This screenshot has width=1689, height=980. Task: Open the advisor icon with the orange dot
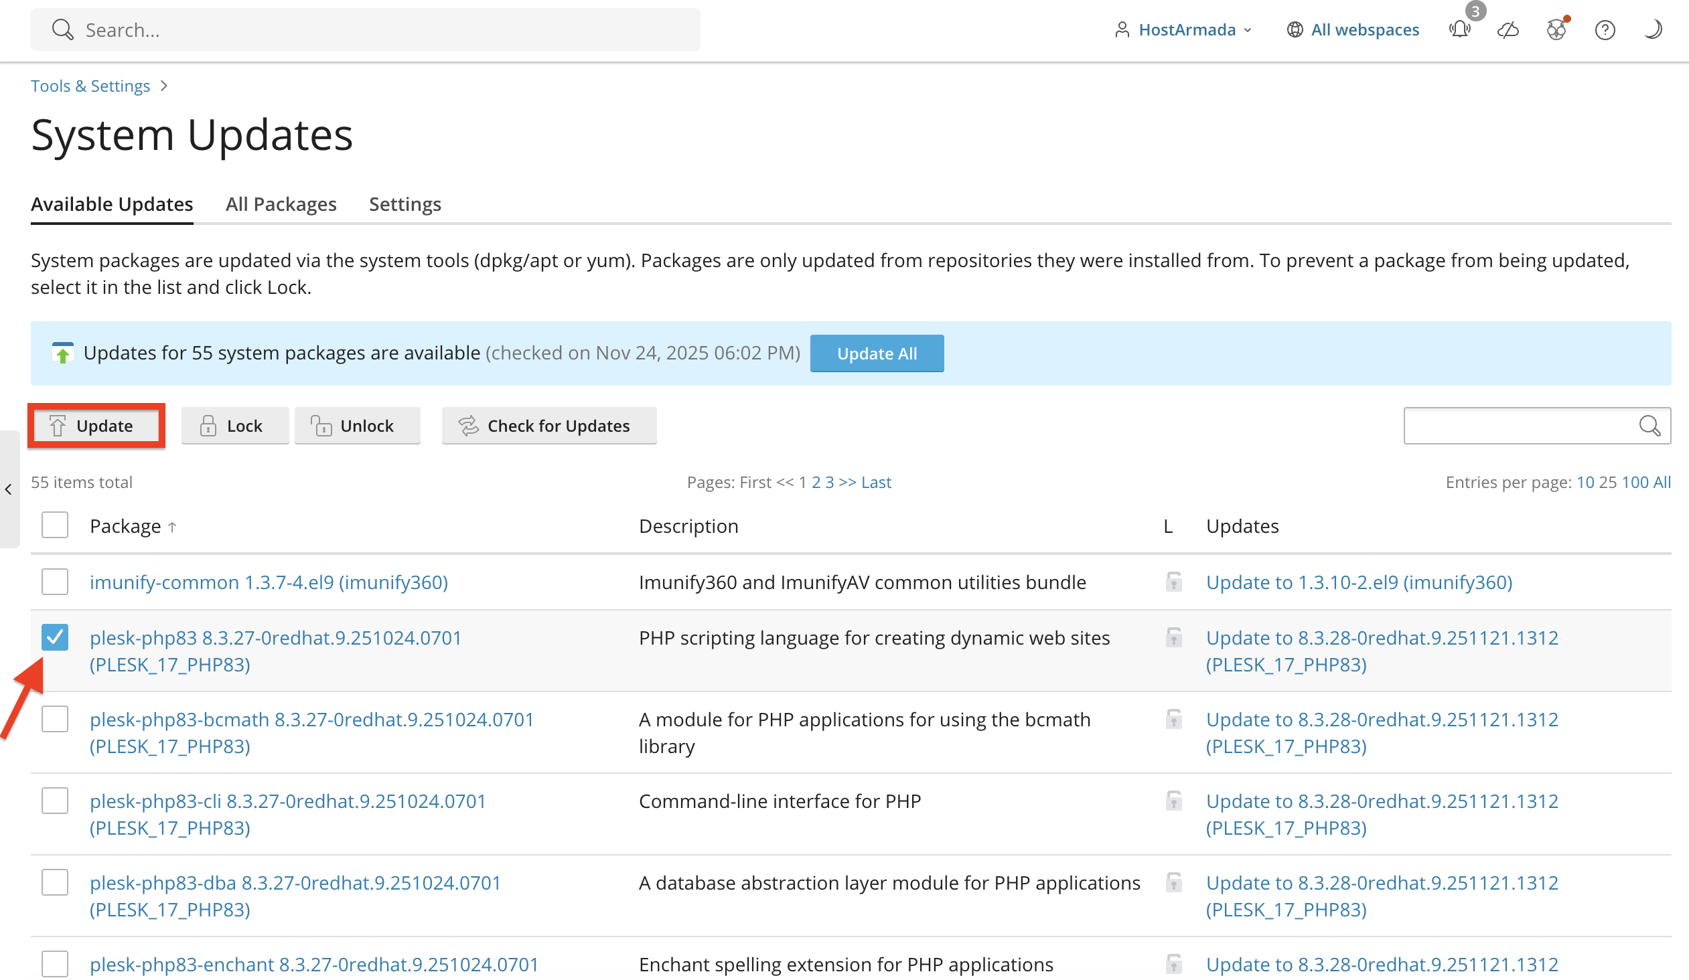(x=1556, y=29)
